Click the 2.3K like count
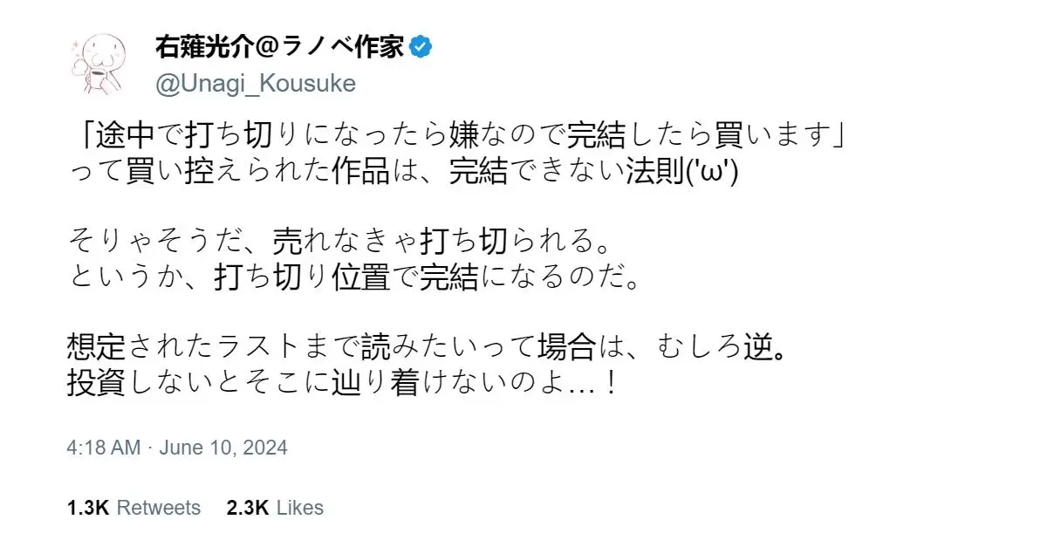Screen dimensions: 1047x547 coord(247,508)
